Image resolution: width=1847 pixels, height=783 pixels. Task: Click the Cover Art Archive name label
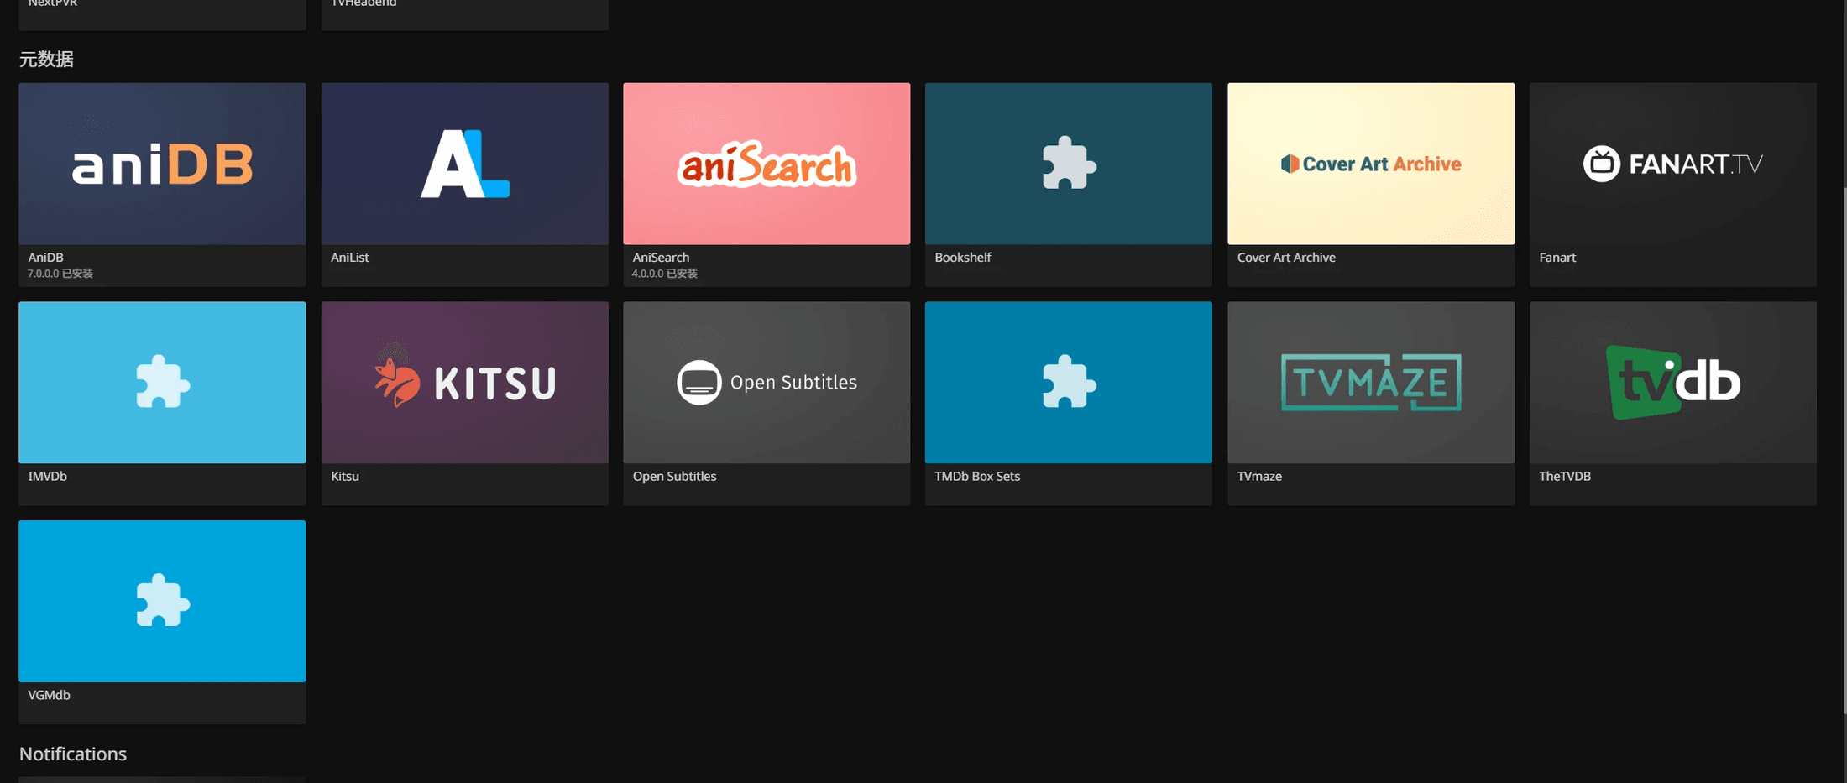point(1286,258)
